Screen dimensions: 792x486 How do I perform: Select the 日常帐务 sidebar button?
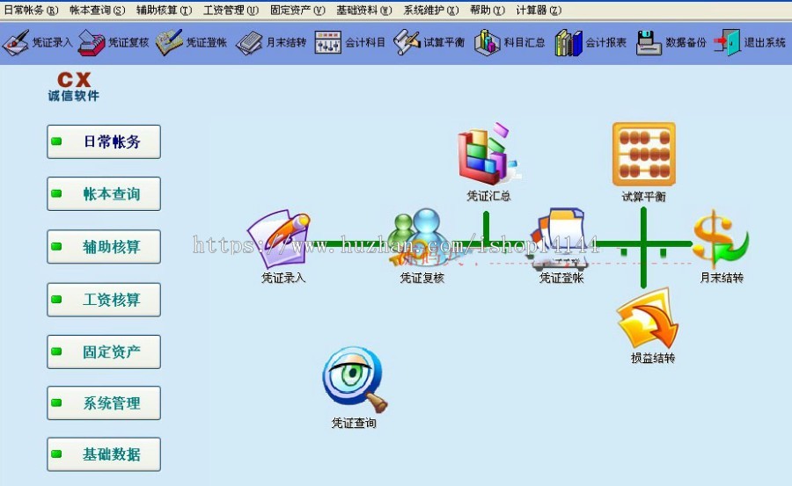click(104, 141)
